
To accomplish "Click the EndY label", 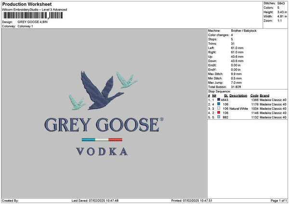I will [x=212, y=70].
